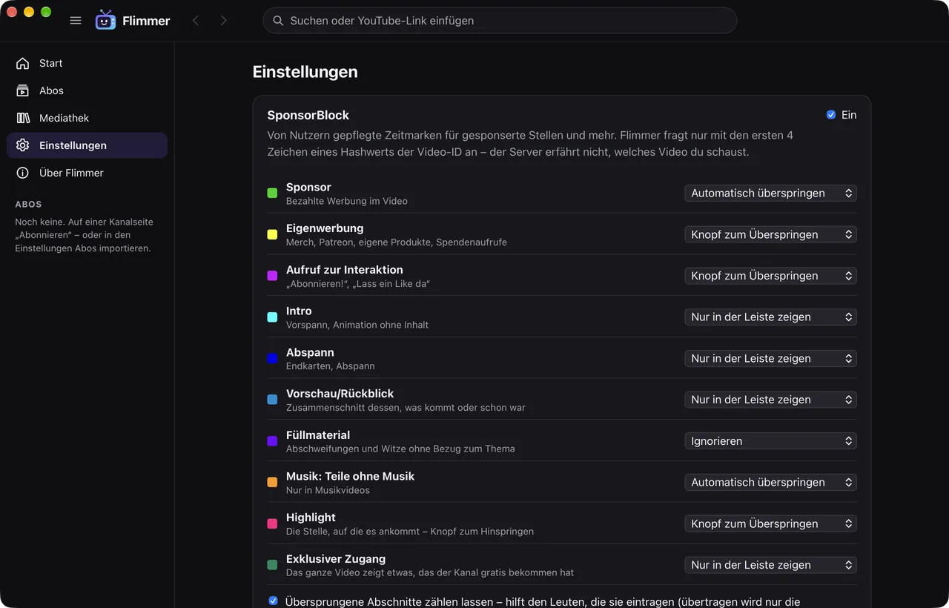Uncheck Übersprungene Abschnitte zählen lassen
Viewport: 949px width, 608px height.
coord(273,601)
